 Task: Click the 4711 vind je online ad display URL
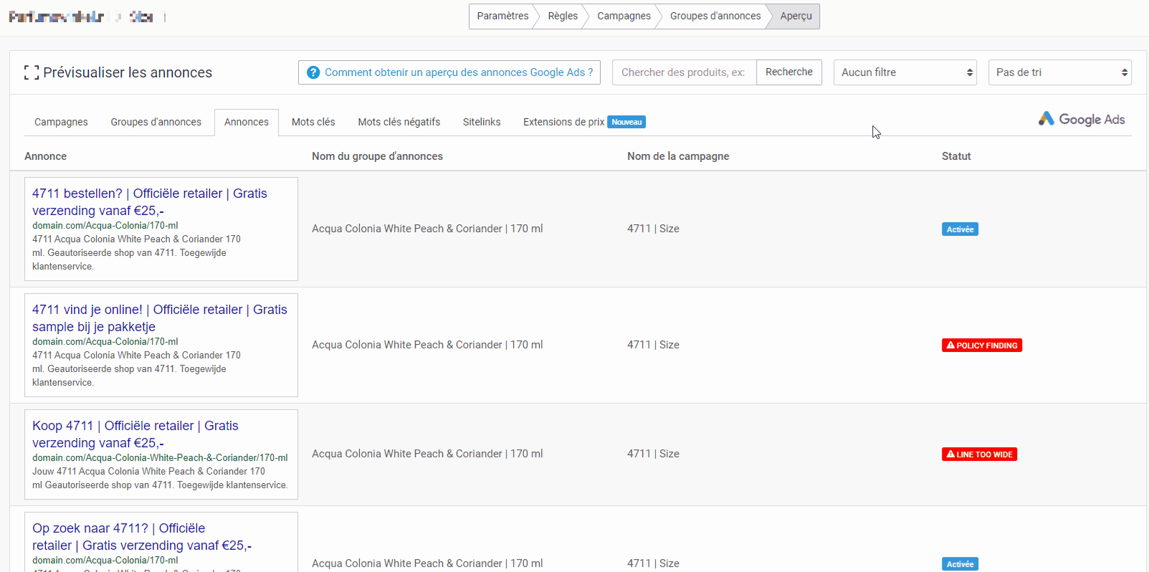point(105,341)
